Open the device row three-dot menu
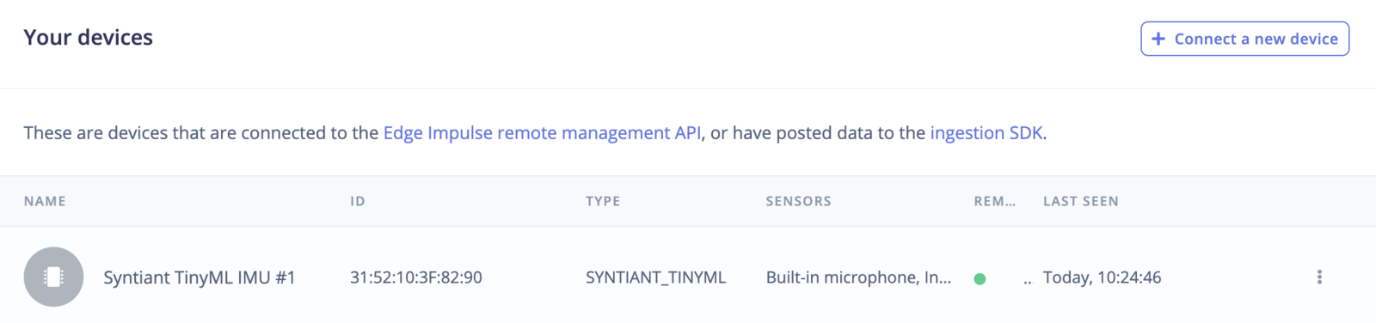Image resolution: width=1376 pixels, height=323 pixels. 1319,277
